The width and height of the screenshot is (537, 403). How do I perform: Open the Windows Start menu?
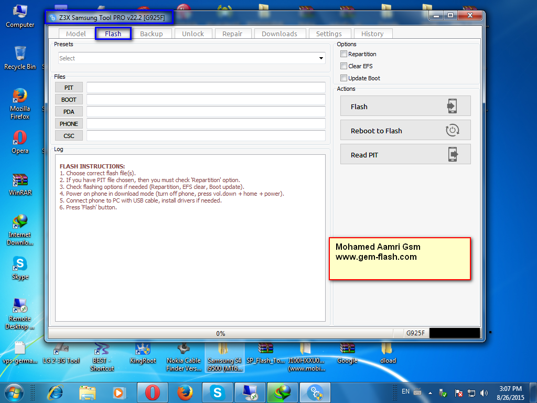14,393
